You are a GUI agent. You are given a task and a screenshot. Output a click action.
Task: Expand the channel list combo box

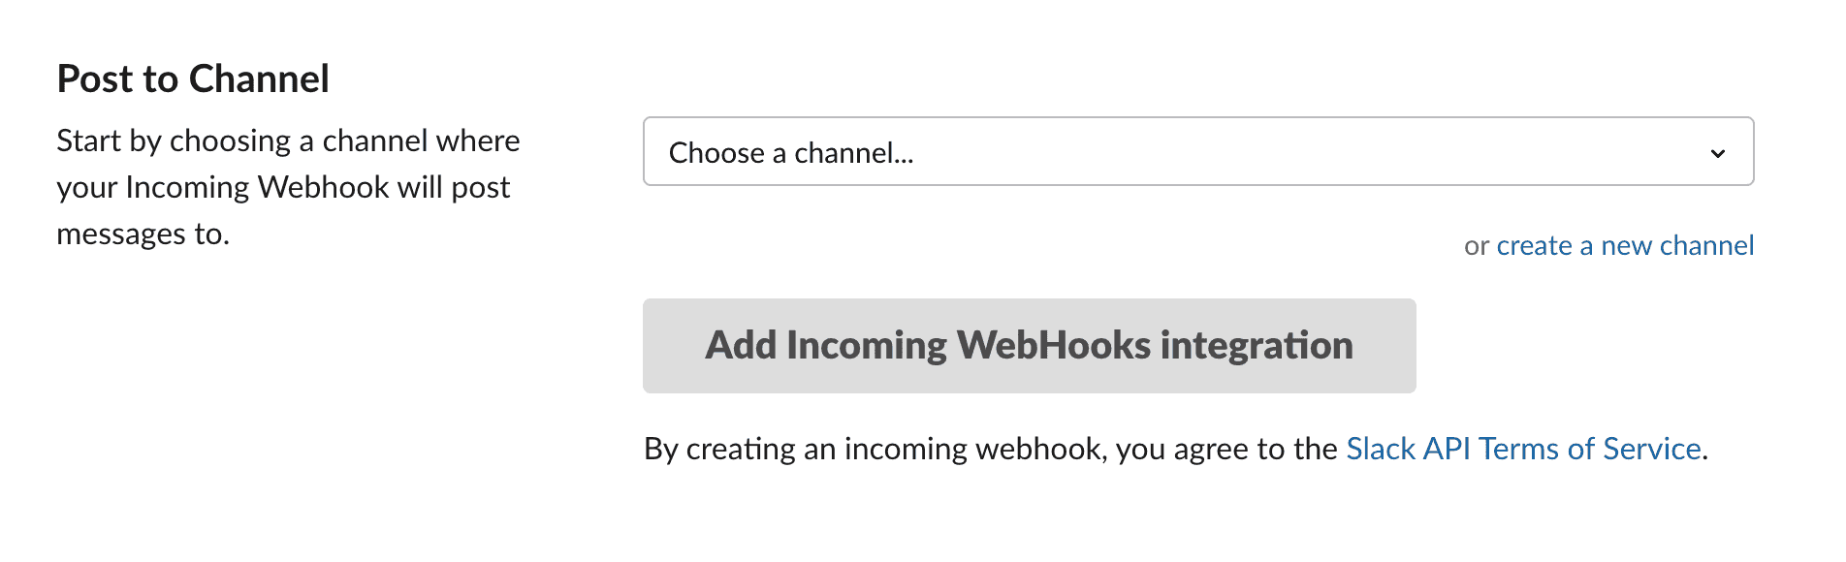[x=1198, y=151]
